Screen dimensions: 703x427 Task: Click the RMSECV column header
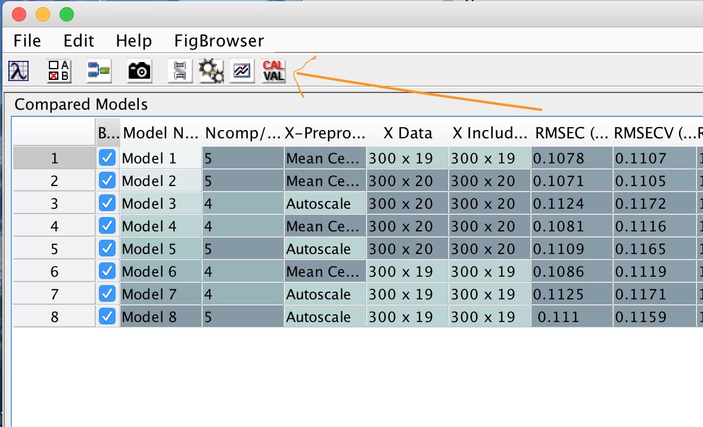[653, 133]
